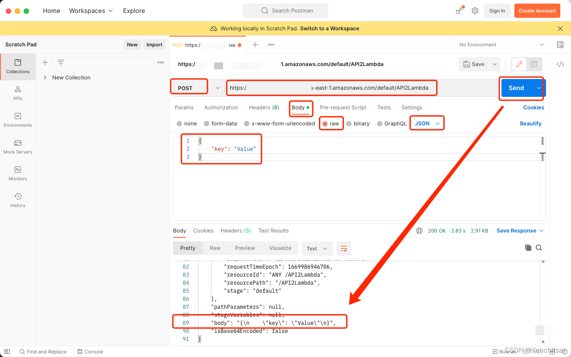Viewport: 571px width, 357px height.
Task: Click the collections filter input field
Action: [x=103, y=62]
